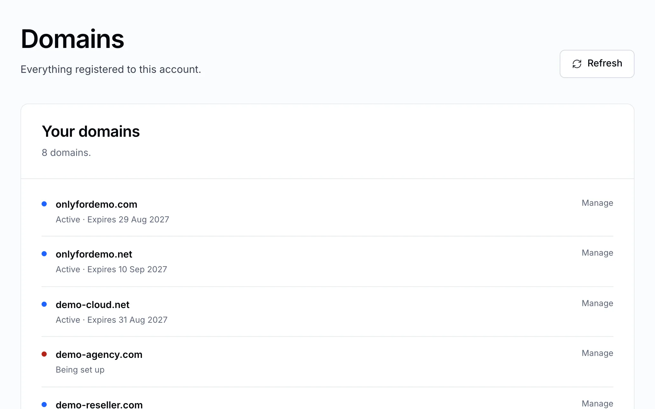Select the onlyfordemo.com domain name
Screen dimensions: 655x409
pos(96,204)
